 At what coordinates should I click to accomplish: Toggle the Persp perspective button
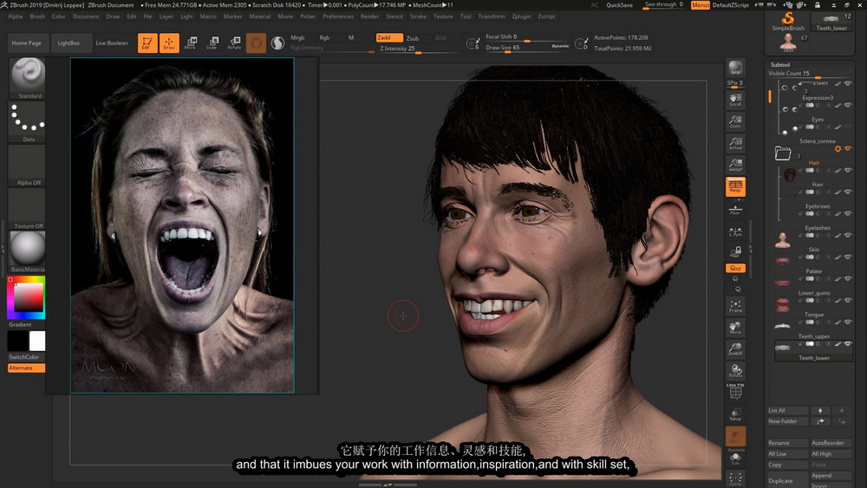pos(735,187)
